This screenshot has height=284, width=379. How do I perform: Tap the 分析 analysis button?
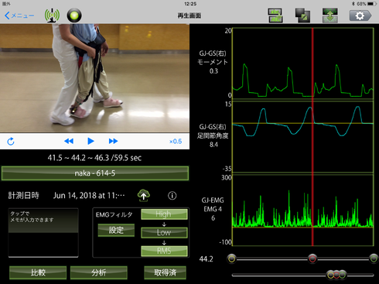tap(99, 272)
